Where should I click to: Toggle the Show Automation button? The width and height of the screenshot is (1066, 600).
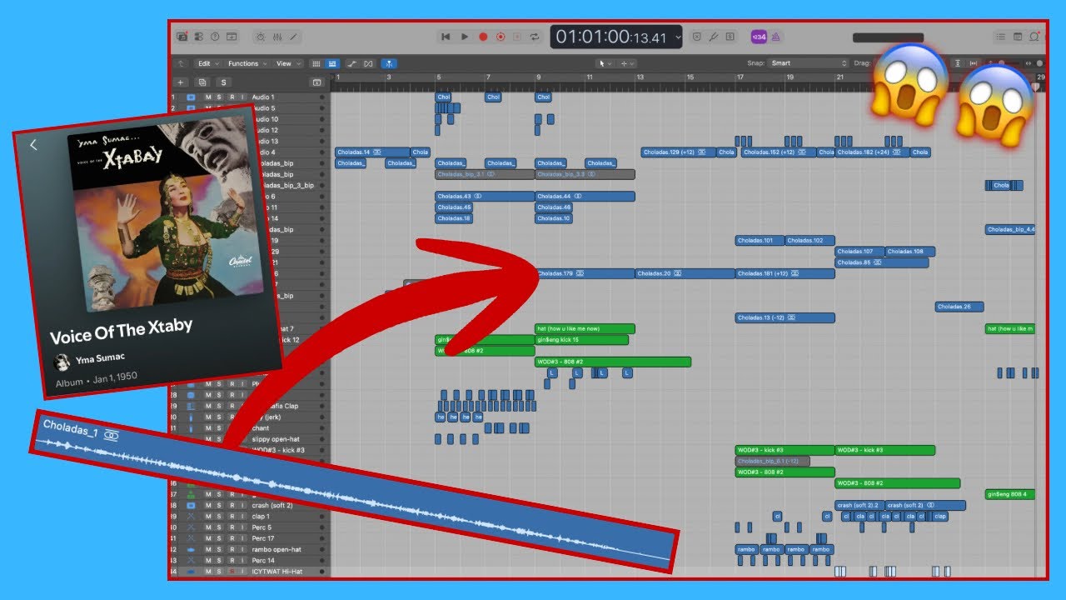pyautogui.click(x=352, y=63)
